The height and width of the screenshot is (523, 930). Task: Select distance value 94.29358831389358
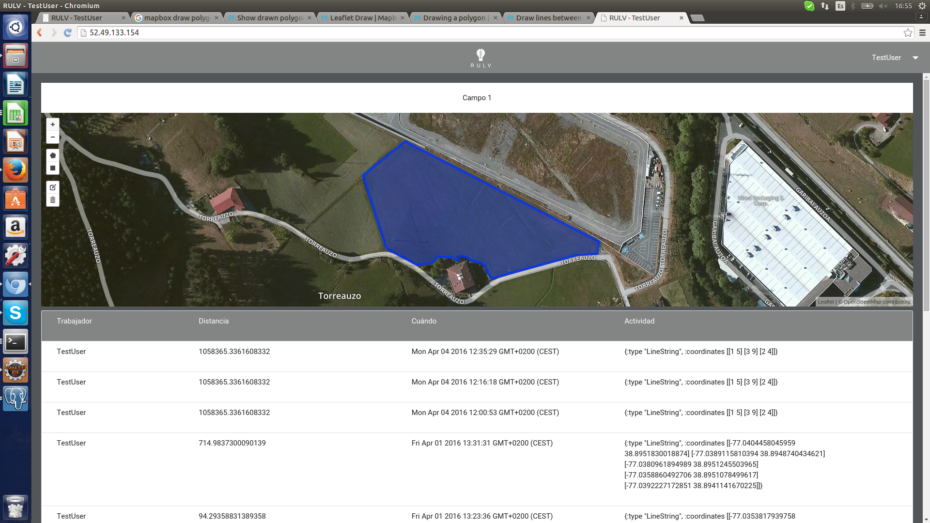232,516
